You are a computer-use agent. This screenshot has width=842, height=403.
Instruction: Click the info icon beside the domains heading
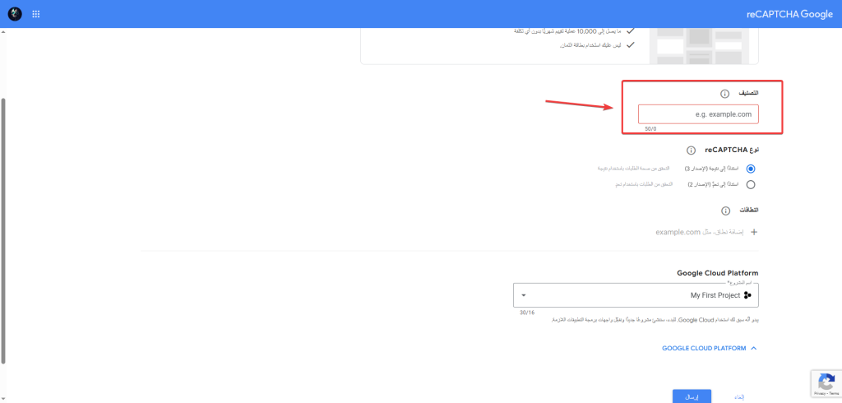click(x=724, y=211)
